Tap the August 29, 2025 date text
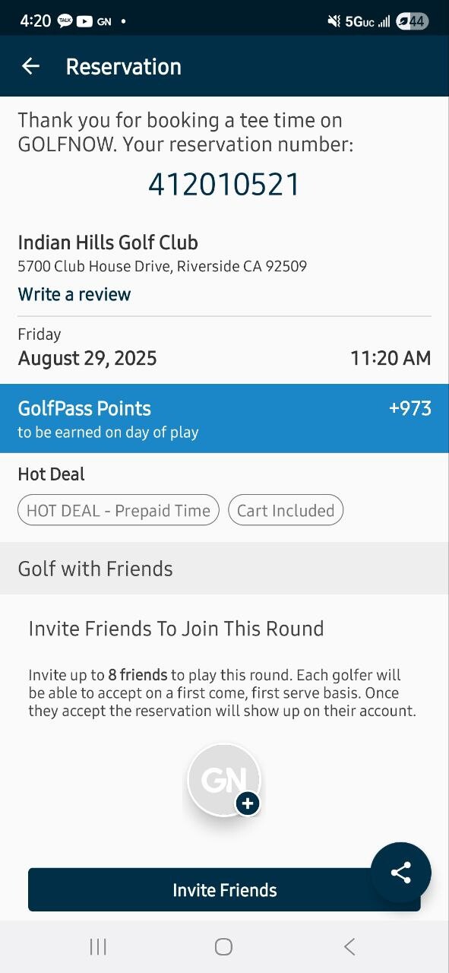Viewport: 449px width, 973px height. pos(87,358)
